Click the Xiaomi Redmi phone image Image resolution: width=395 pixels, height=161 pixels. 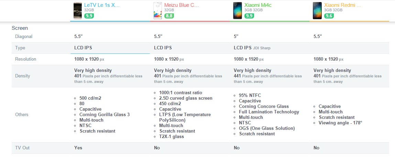[317, 11]
